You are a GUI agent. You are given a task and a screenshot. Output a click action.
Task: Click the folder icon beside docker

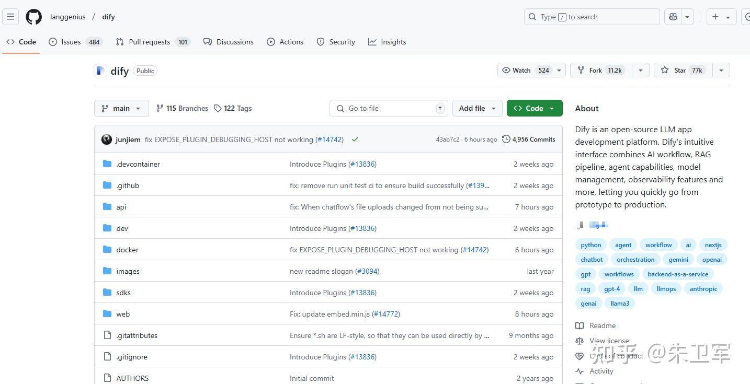[107, 249]
